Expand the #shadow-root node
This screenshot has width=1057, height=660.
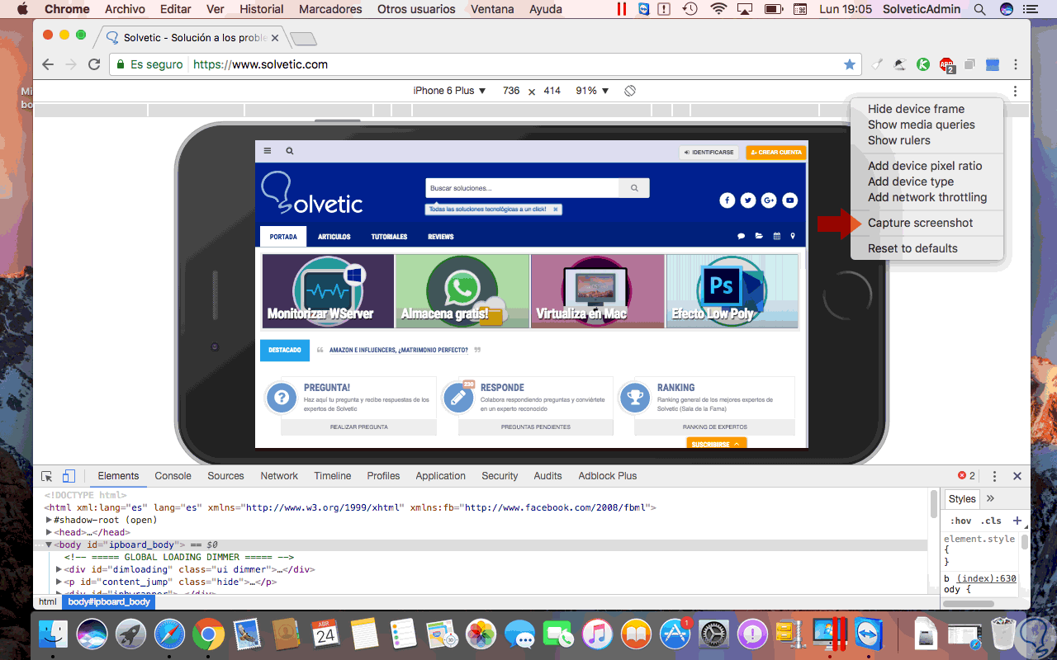pos(50,521)
